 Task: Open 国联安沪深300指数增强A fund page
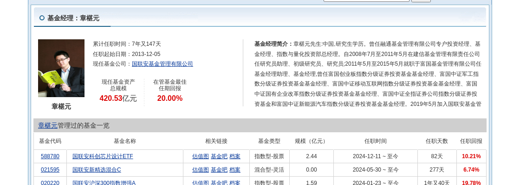[x=104, y=183]
